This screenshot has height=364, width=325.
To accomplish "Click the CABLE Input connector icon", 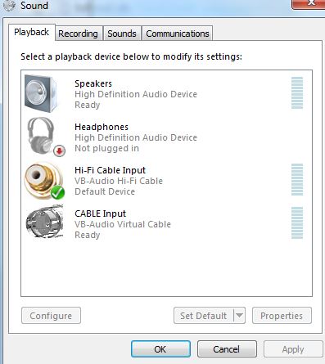I will point(45,222).
